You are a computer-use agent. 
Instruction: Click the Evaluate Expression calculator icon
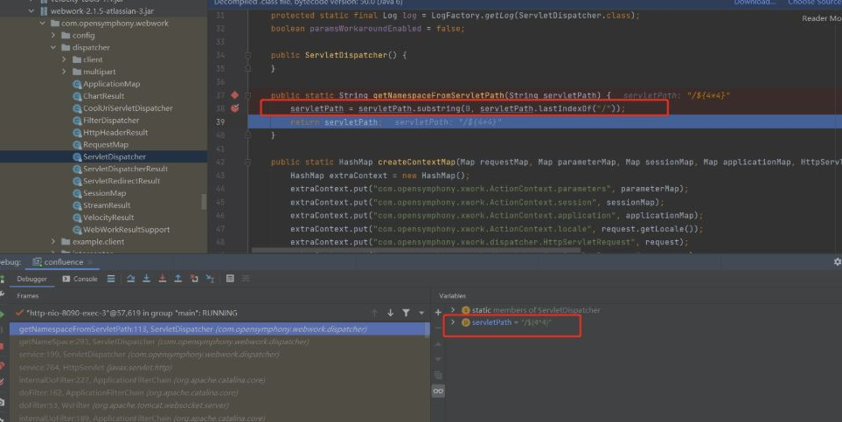coord(230,279)
